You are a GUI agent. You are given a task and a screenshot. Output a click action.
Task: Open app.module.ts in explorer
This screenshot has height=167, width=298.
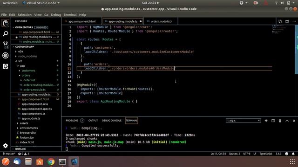pyautogui.click(x=36, y=119)
